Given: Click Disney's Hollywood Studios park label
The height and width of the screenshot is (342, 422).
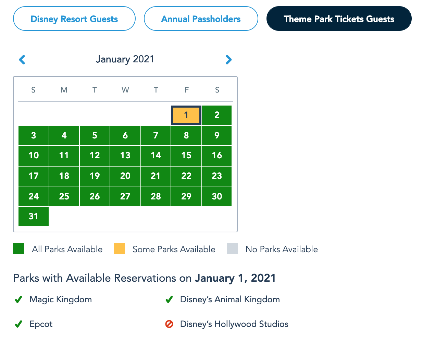Looking at the screenshot, I should (234, 324).
